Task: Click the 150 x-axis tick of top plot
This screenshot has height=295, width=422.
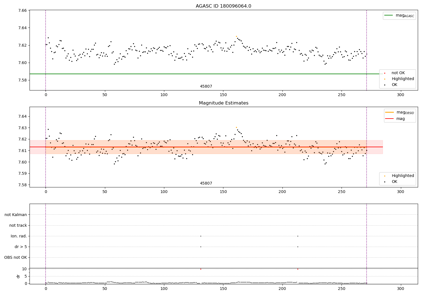Action: point(223,95)
